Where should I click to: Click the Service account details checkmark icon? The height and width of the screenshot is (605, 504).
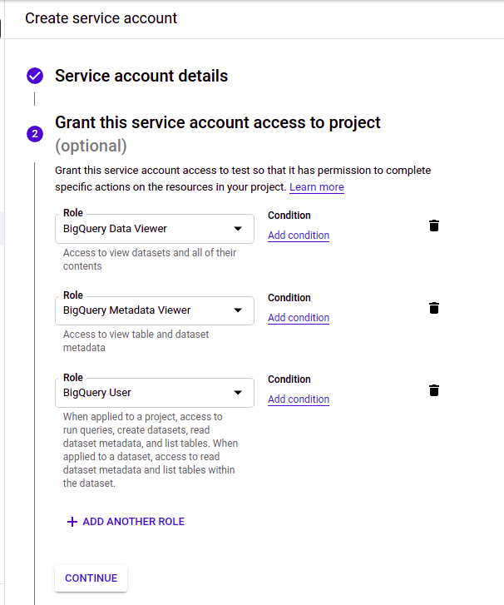tap(35, 76)
